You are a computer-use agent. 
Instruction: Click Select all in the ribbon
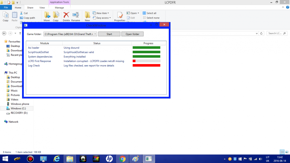(149, 13)
